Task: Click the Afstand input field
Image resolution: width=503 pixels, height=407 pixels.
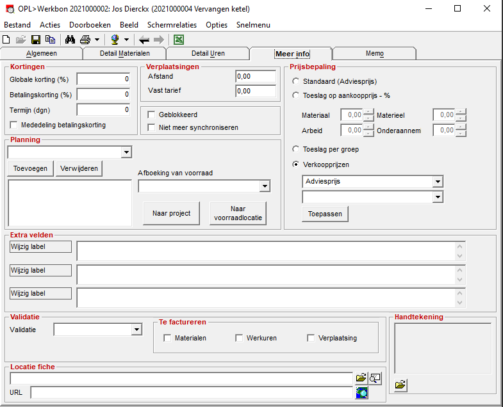Action: 256,77
